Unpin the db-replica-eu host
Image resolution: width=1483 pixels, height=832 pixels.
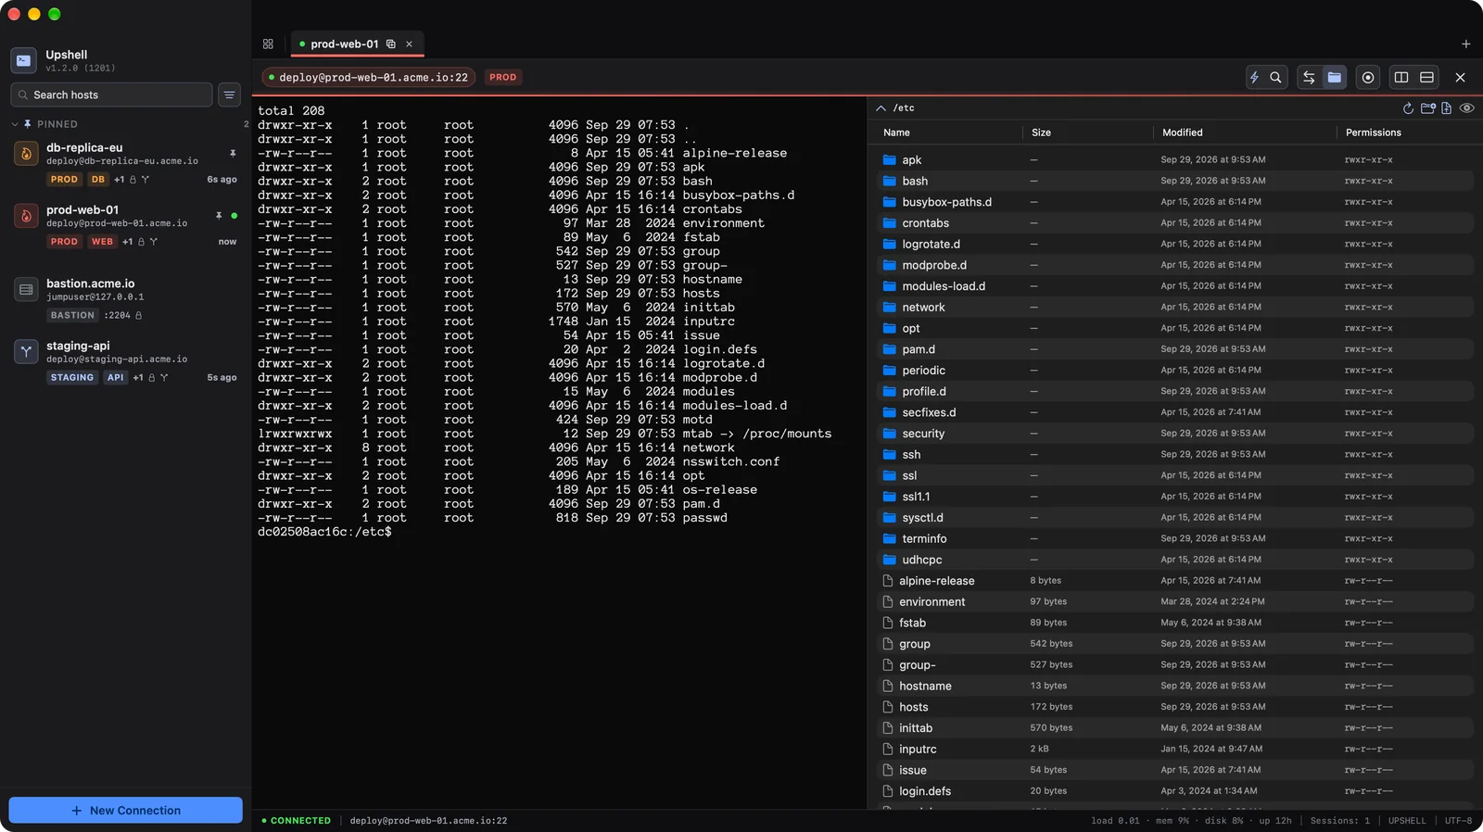pyautogui.click(x=233, y=153)
